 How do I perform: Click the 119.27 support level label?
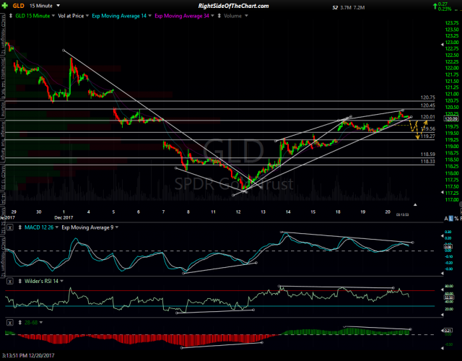[428, 136]
